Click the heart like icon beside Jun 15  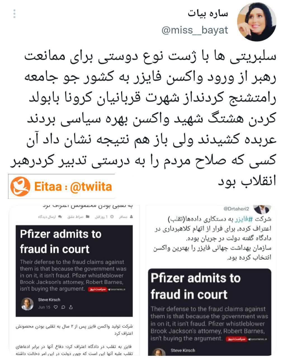tap(56, 307)
